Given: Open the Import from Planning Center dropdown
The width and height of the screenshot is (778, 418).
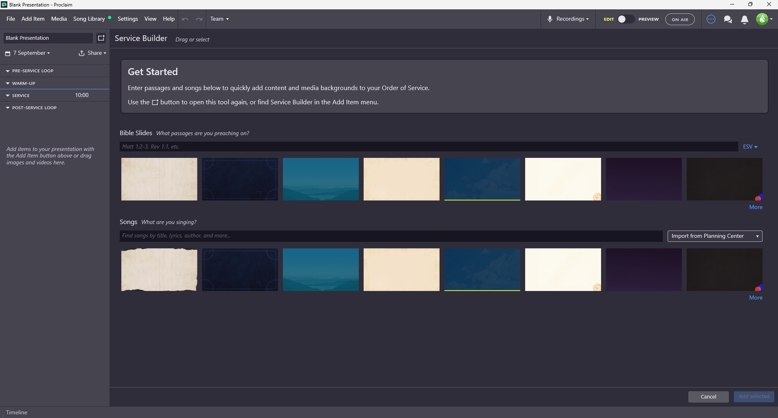Looking at the screenshot, I should click(715, 236).
